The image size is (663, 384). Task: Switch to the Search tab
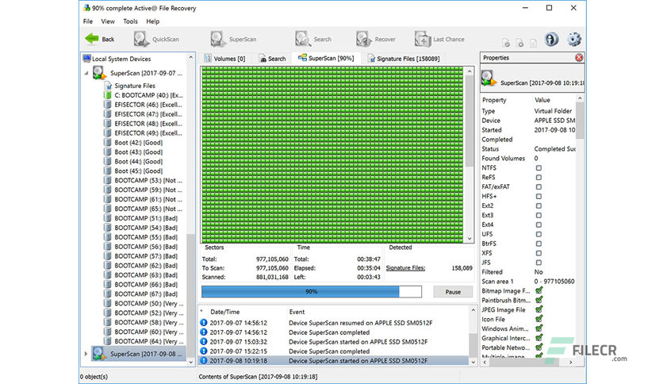(x=272, y=59)
